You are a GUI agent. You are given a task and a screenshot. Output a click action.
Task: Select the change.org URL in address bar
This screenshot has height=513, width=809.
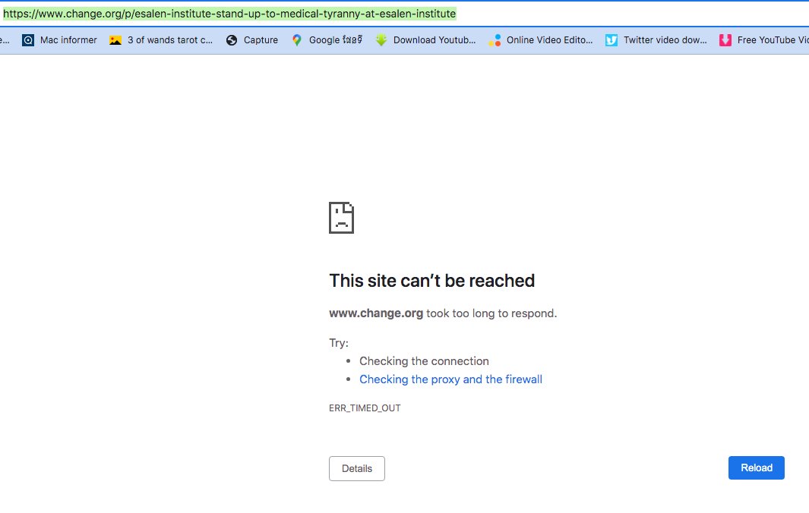click(229, 14)
